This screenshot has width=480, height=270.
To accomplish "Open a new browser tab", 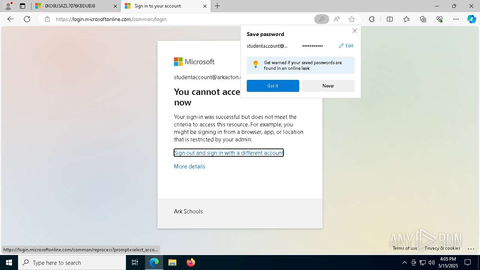I will 217,6.
